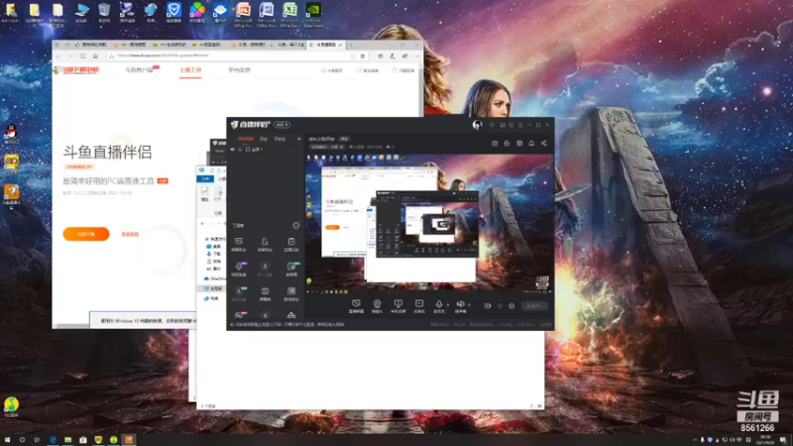
Task: Open a new browser tab with plus
Action: coord(351,45)
